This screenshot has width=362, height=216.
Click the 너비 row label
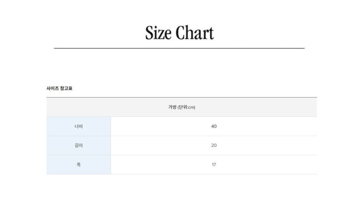click(79, 127)
